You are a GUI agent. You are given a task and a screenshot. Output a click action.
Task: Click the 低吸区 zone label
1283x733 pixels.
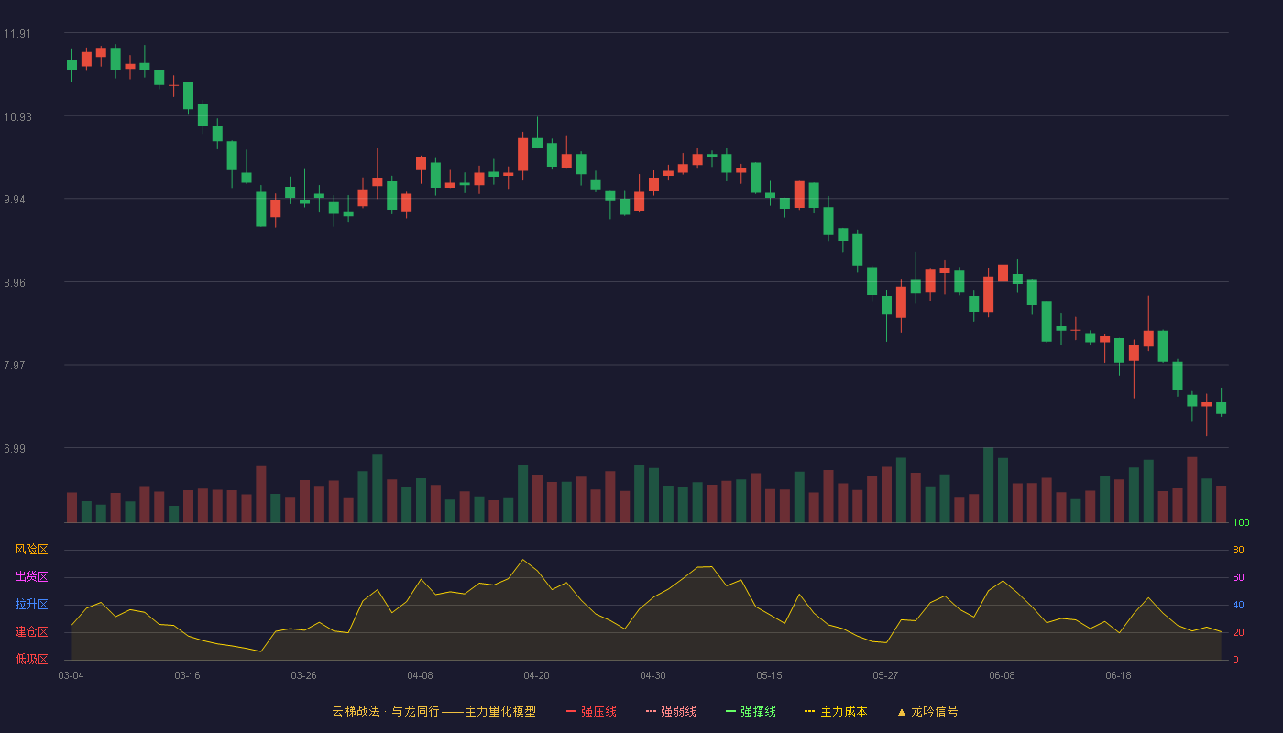tap(31, 659)
